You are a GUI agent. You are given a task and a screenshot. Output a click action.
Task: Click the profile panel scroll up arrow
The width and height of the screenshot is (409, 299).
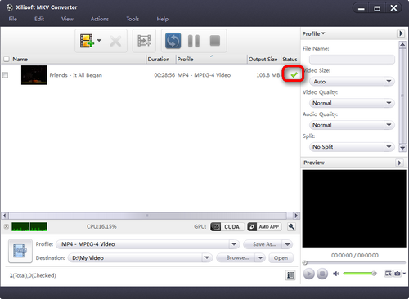point(402,45)
